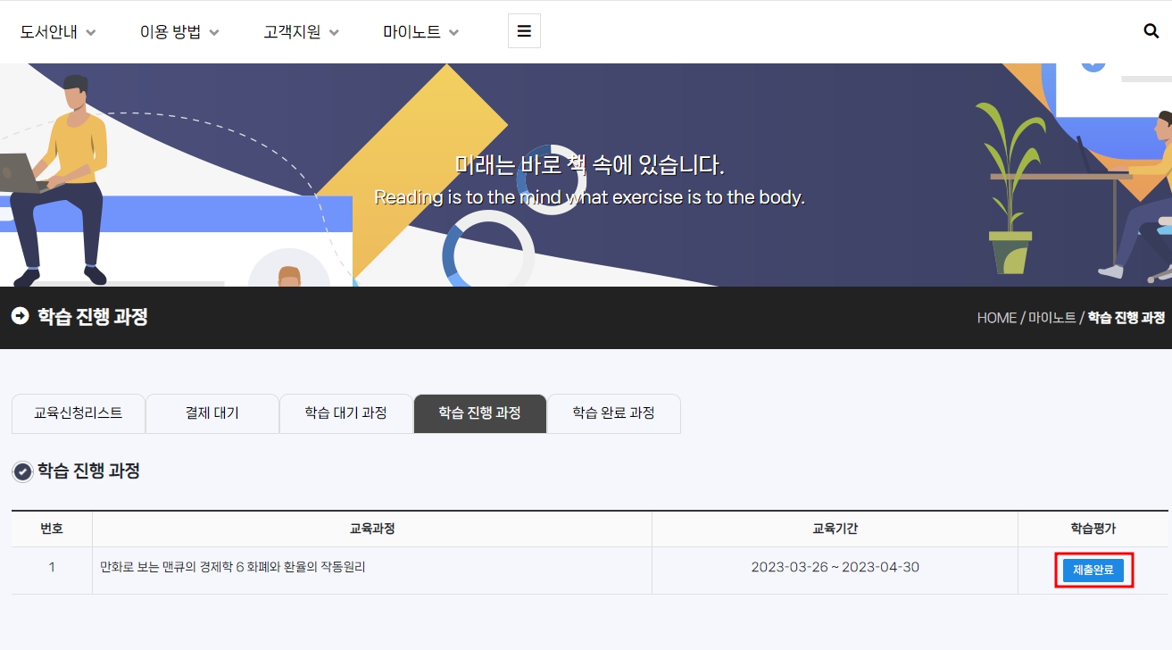Click the search magnifier icon
Screen dimensions: 1172x650
tap(1151, 31)
